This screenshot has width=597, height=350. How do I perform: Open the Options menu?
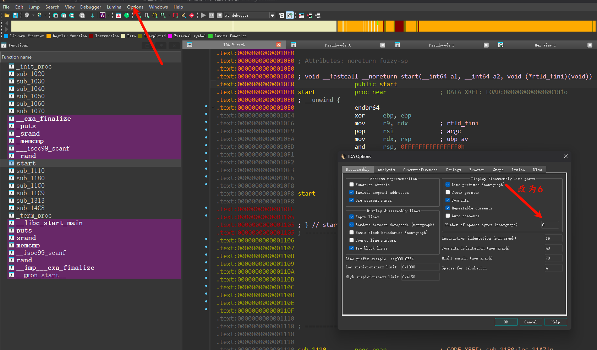point(135,7)
